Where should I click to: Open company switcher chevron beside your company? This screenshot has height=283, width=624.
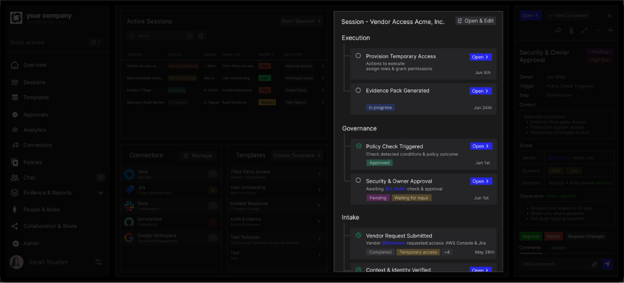[x=100, y=16]
